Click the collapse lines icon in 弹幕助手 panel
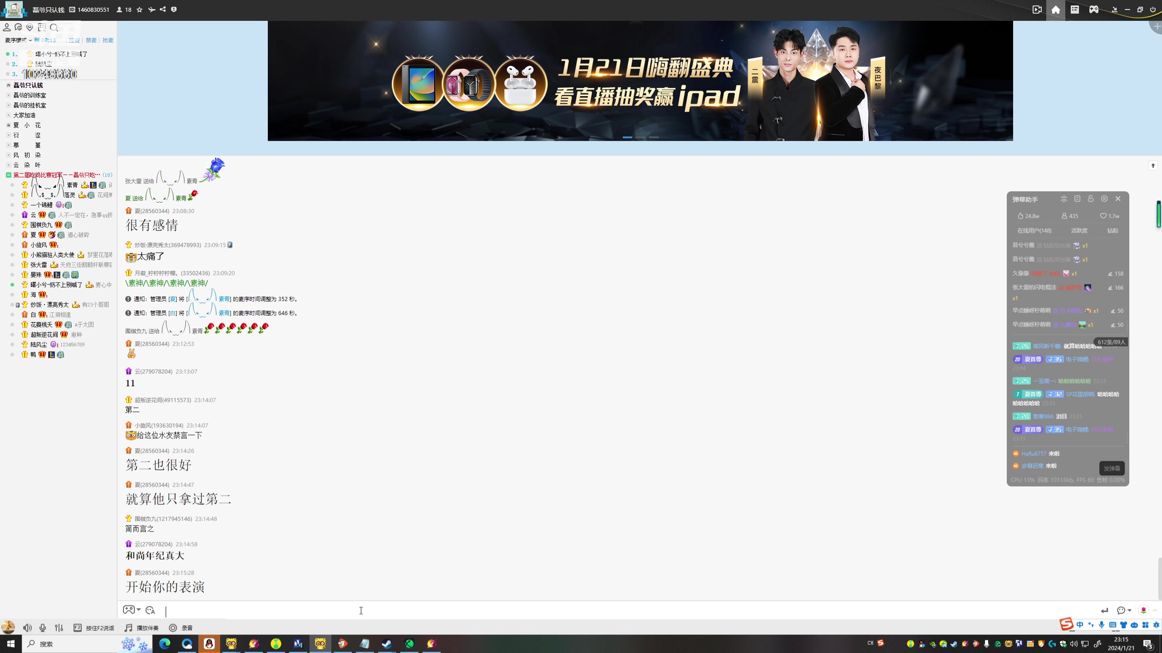 (x=1064, y=199)
